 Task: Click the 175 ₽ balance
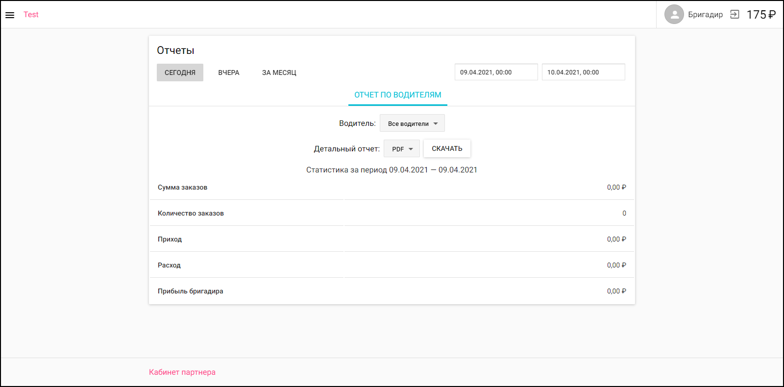coord(760,15)
